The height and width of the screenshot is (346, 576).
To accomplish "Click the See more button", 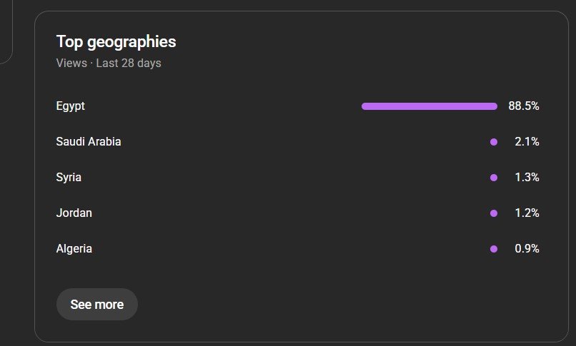I will 96,305.
